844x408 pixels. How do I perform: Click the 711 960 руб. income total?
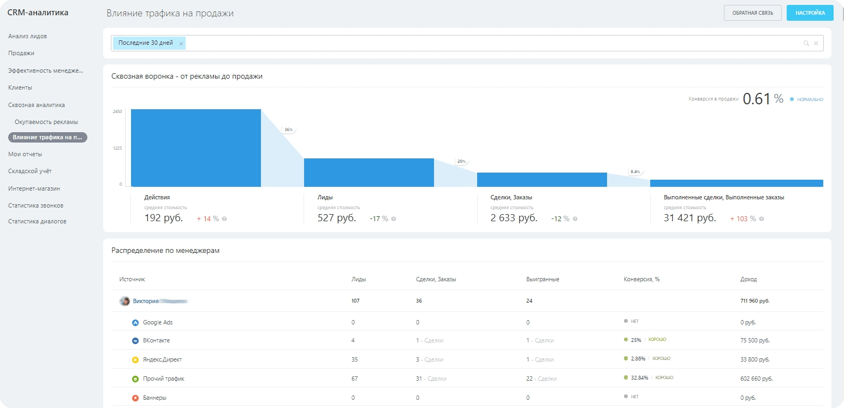(756, 301)
